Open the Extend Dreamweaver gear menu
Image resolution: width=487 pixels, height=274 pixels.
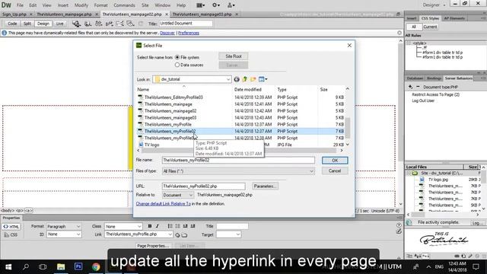pos(216,5)
